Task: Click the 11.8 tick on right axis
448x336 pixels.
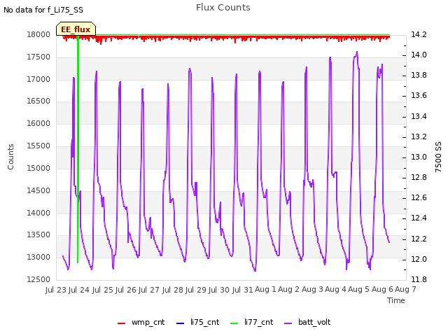Action: 419,279
